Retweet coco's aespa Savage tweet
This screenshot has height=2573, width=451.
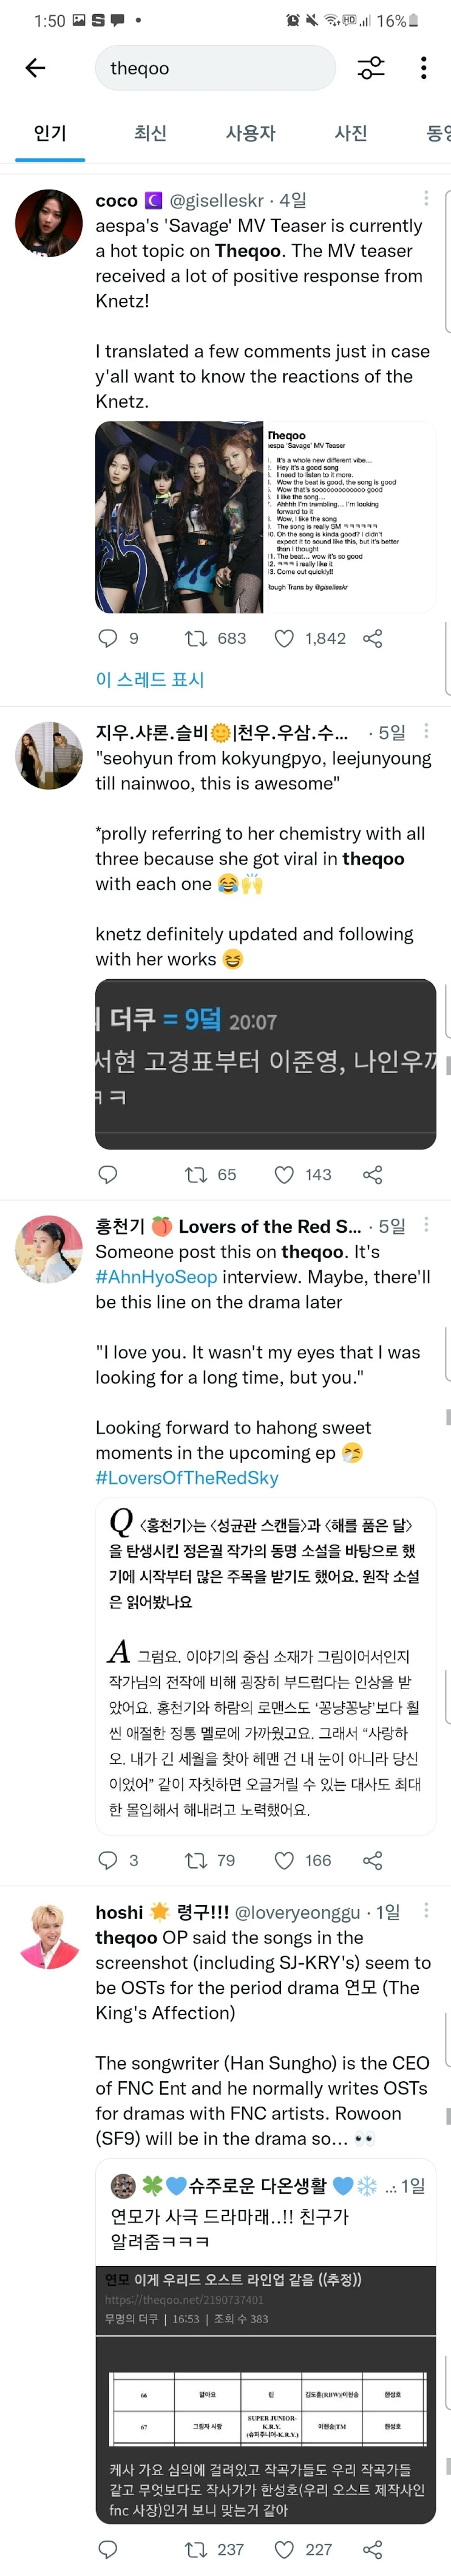[x=195, y=638]
